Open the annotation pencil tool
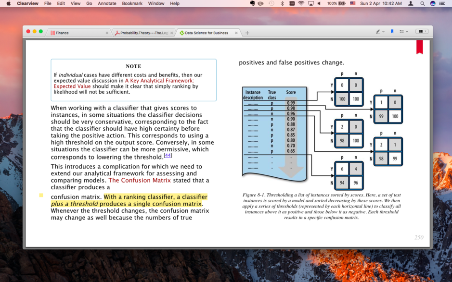This screenshot has width=452, height=282. click(378, 31)
